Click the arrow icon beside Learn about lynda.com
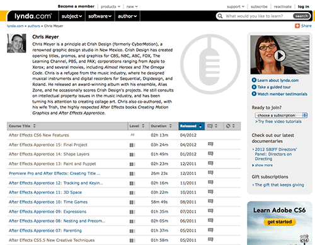Screen dimensions: 315x245 pos(254,80)
